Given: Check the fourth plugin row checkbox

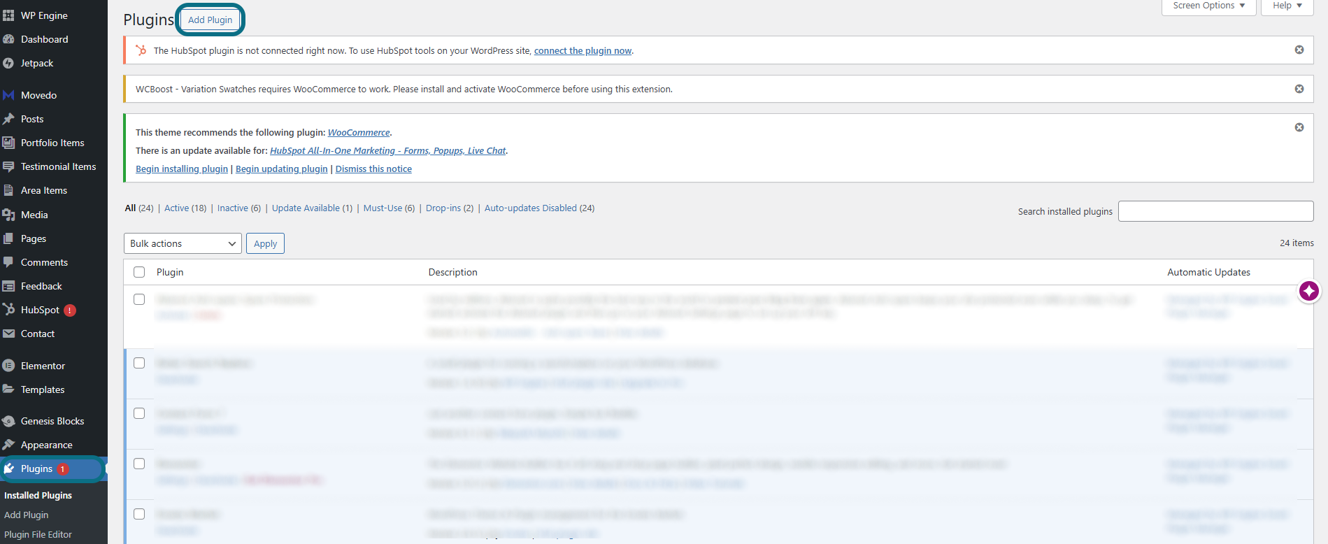Looking at the screenshot, I should (x=139, y=464).
